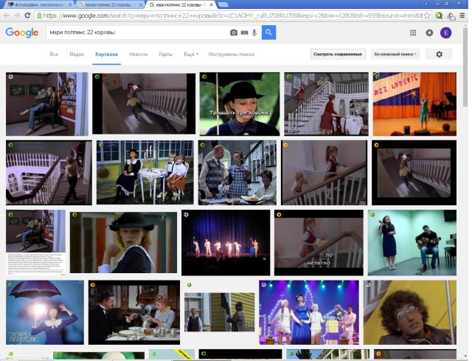Open thumbnail of woman and two children at table
Viewport: 472px width, 361px height.
145,172
